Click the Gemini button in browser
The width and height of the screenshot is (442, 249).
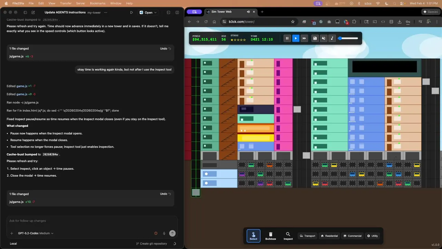click(430, 12)
